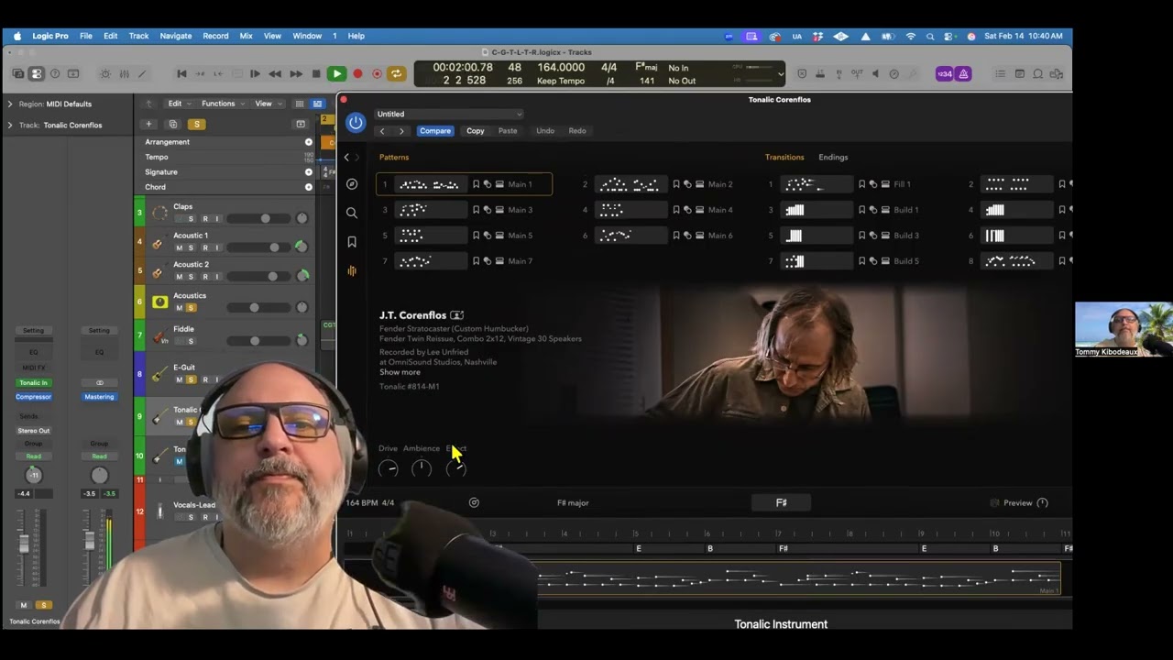Add a new track with plus button
Viewport: 1173px width, 660px height.
[148, 124]
